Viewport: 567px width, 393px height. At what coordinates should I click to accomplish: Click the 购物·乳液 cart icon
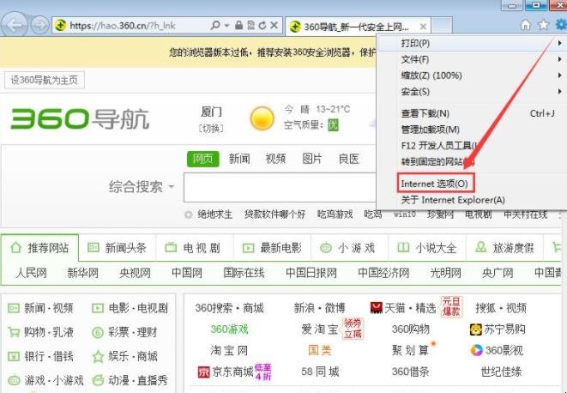pos(14,332)
